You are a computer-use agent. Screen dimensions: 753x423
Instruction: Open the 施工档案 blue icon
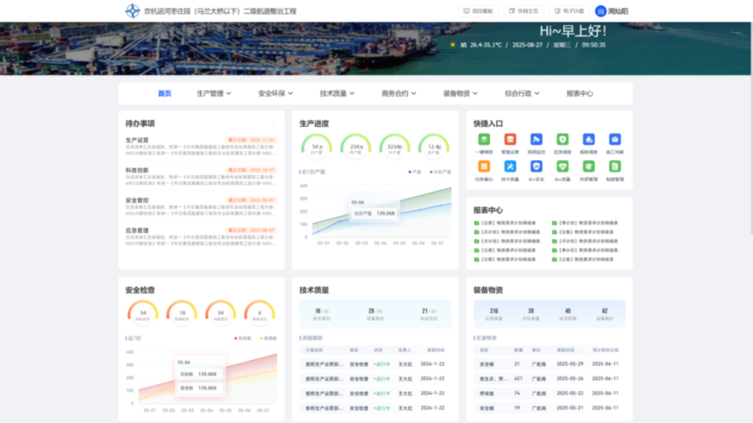pos(615,140)
